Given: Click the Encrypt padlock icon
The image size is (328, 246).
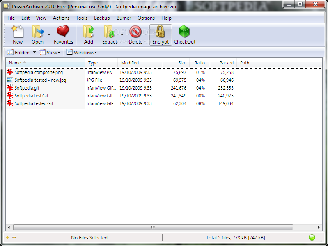Looking at the screenshot, I should [x=160, y=31].
